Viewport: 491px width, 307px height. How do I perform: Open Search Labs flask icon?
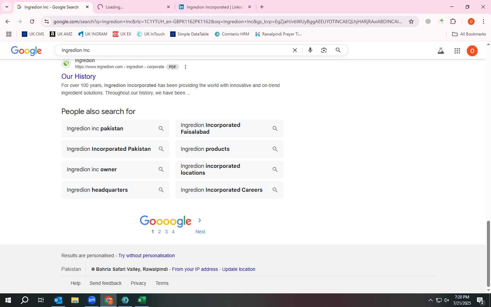(x=441, y=51)
